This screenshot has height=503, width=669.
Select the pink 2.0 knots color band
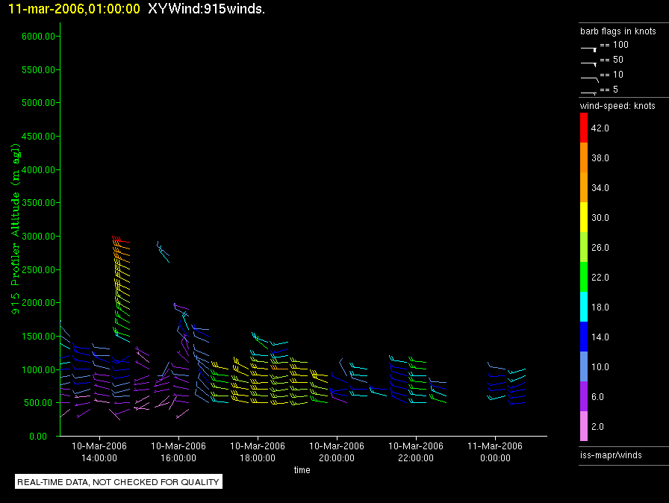(584, 427)
